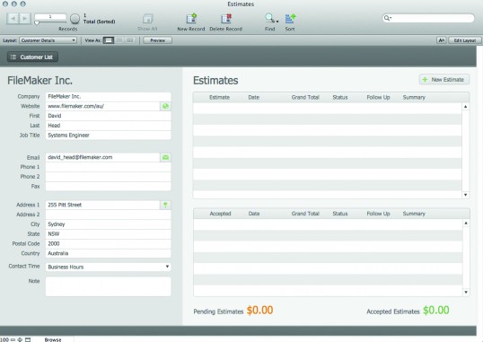Go to the previous record arrow
This screenshot has width=483, height=342.
[x=13, y=19]
